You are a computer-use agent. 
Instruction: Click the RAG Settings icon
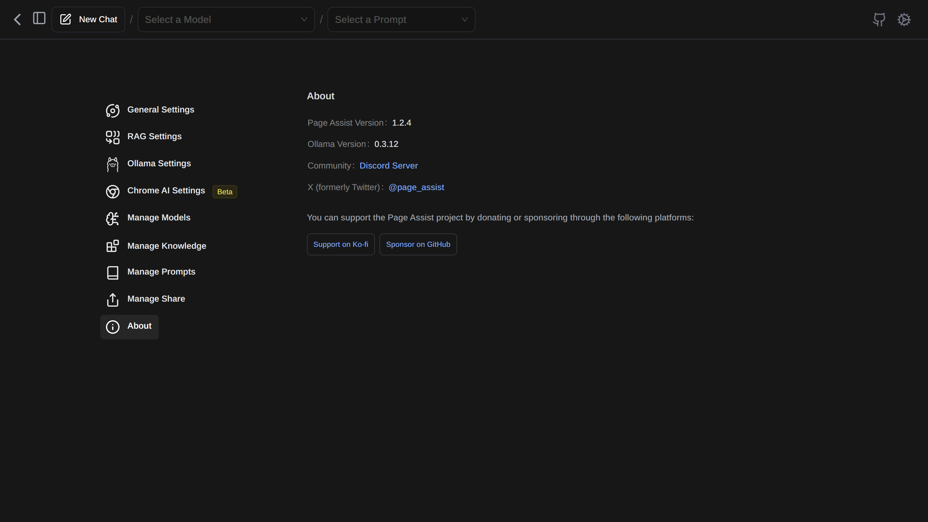tap(112, 137)
